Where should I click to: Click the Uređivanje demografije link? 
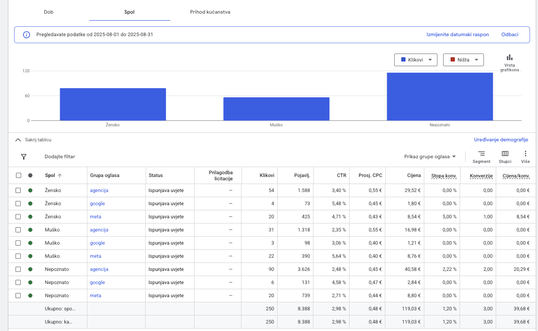click(x=501, y=140)
